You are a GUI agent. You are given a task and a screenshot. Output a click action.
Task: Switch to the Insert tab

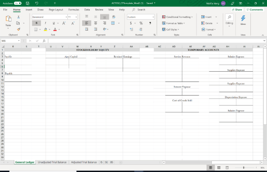pyautogui.click(x=29, y=10)
